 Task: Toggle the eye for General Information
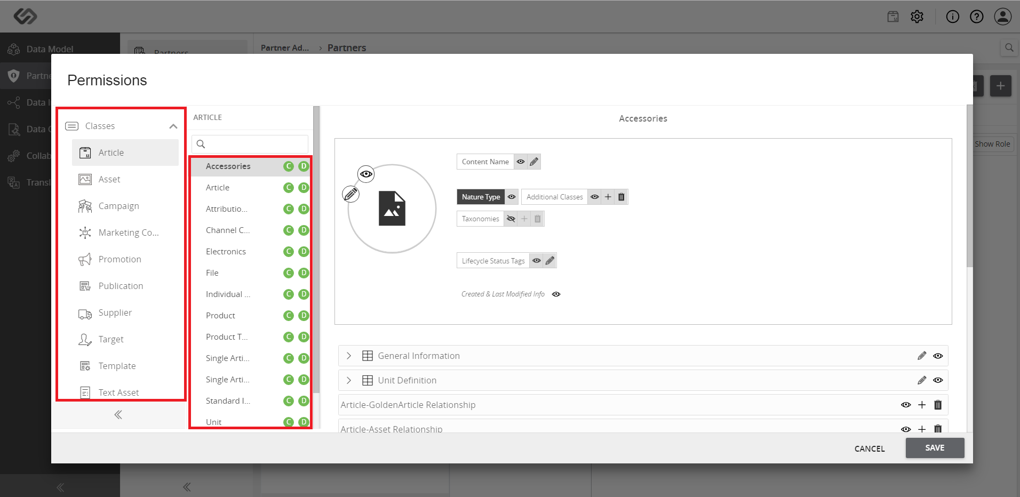coord(938,356)
